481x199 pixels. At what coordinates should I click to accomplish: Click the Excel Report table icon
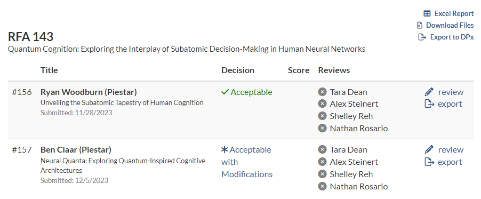[427, 13]
